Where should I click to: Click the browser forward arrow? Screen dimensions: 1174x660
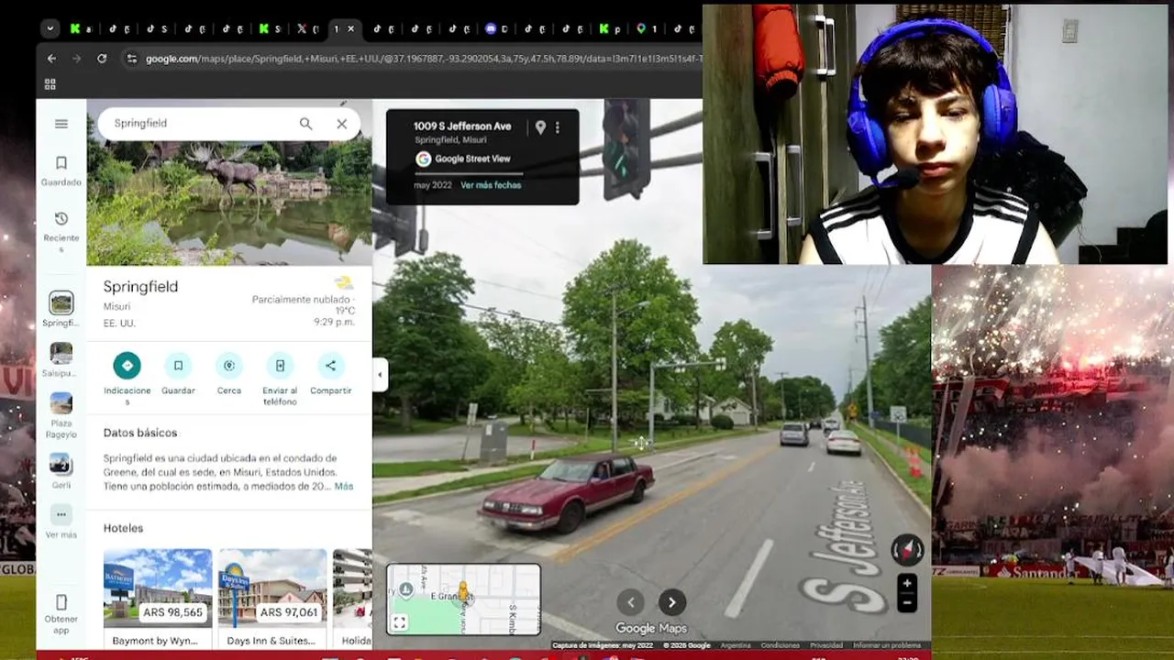[x=76, y=59]
